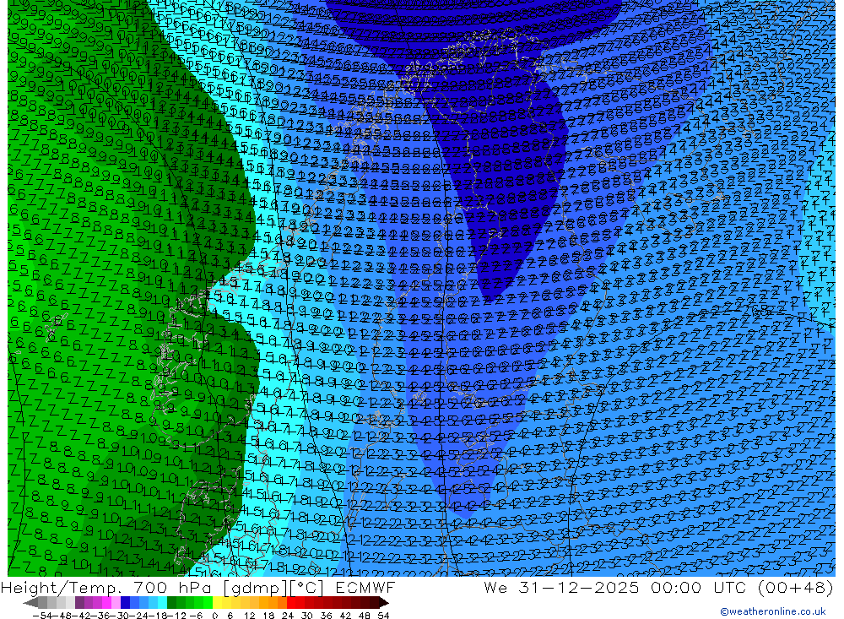
Task: Click the gray left arrow end of color scale
Action: pyautogui.click(x=30, y=603)
